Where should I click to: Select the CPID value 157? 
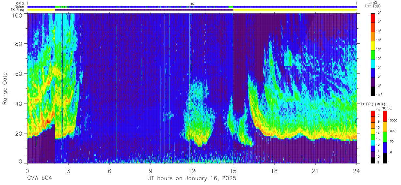coord(192,4)
